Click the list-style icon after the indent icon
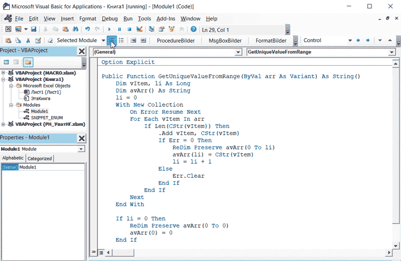 pyautogui.click(x=121, y=40)
